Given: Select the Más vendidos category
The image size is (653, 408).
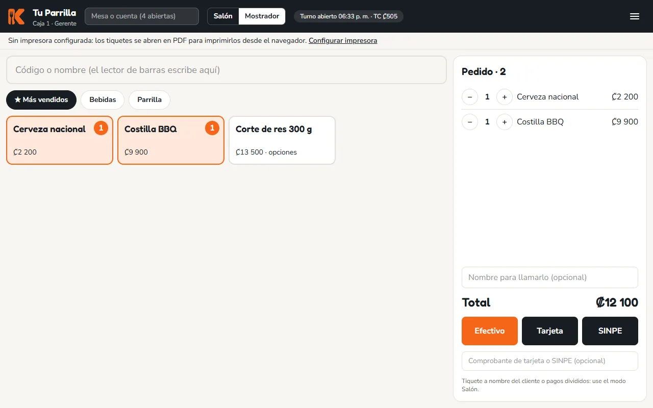Looking at the screenshot, I should 41,100.
